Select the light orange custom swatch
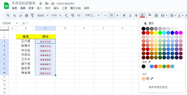The height and width of the screenshot is (95, 187). [144, 79]
